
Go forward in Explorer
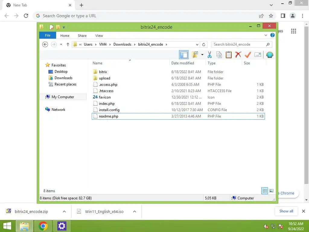coord(54,44)
